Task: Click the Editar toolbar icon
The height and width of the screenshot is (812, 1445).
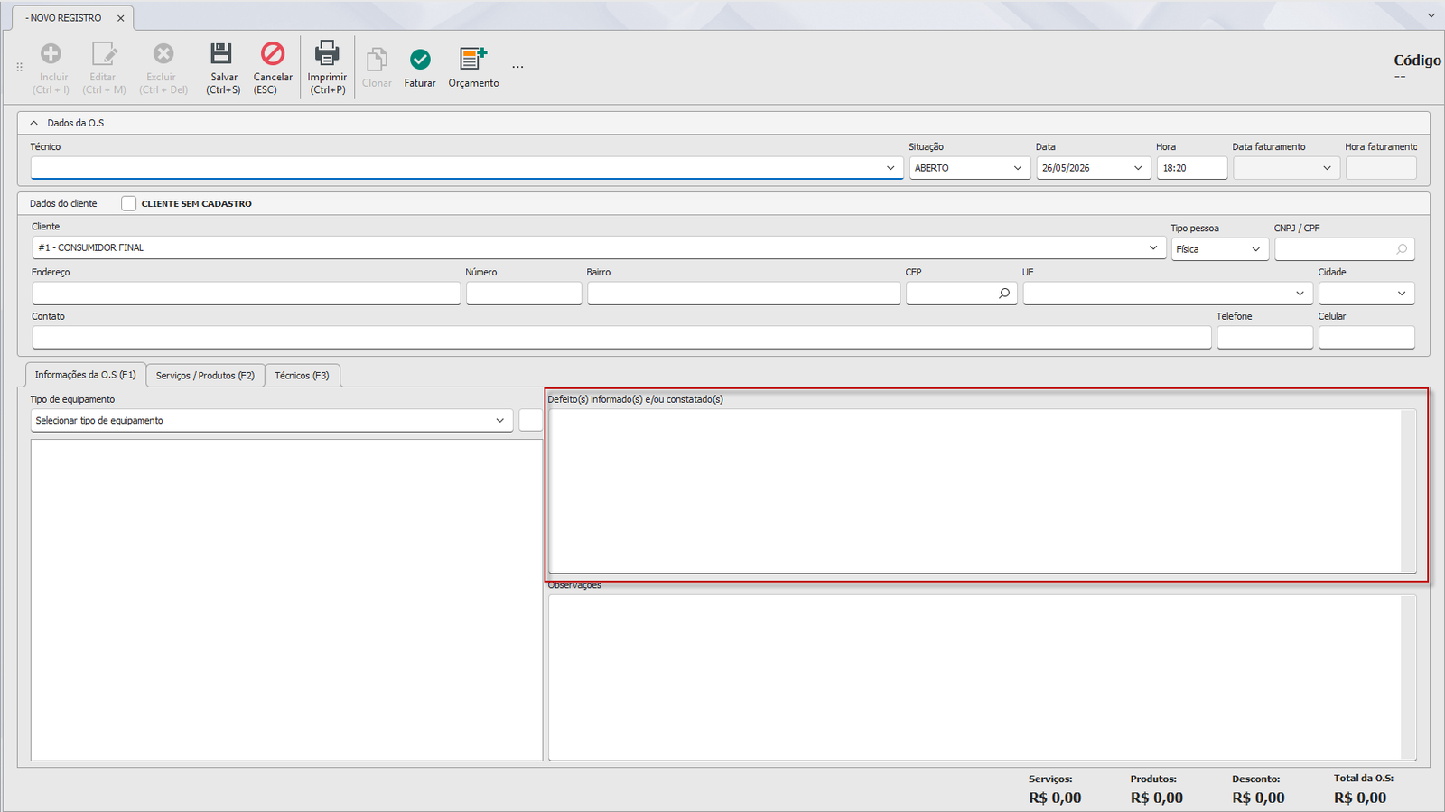Action: [104, 54]
